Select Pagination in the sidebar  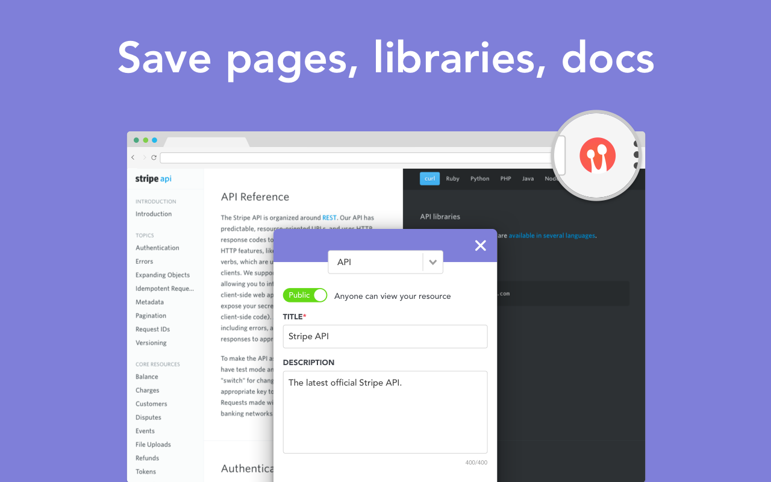(151, 316)
